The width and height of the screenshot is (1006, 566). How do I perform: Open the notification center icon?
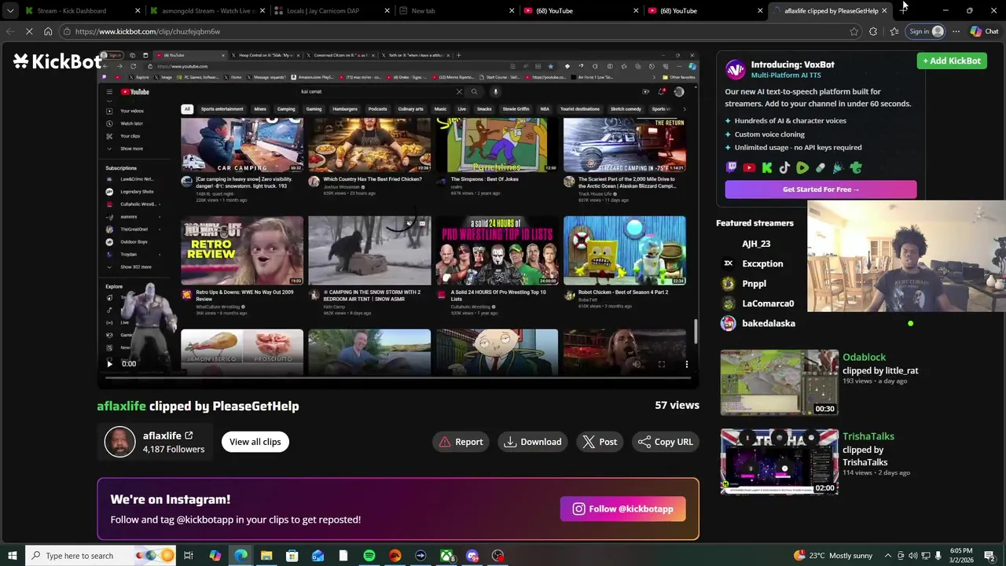(x=990, y=556)
